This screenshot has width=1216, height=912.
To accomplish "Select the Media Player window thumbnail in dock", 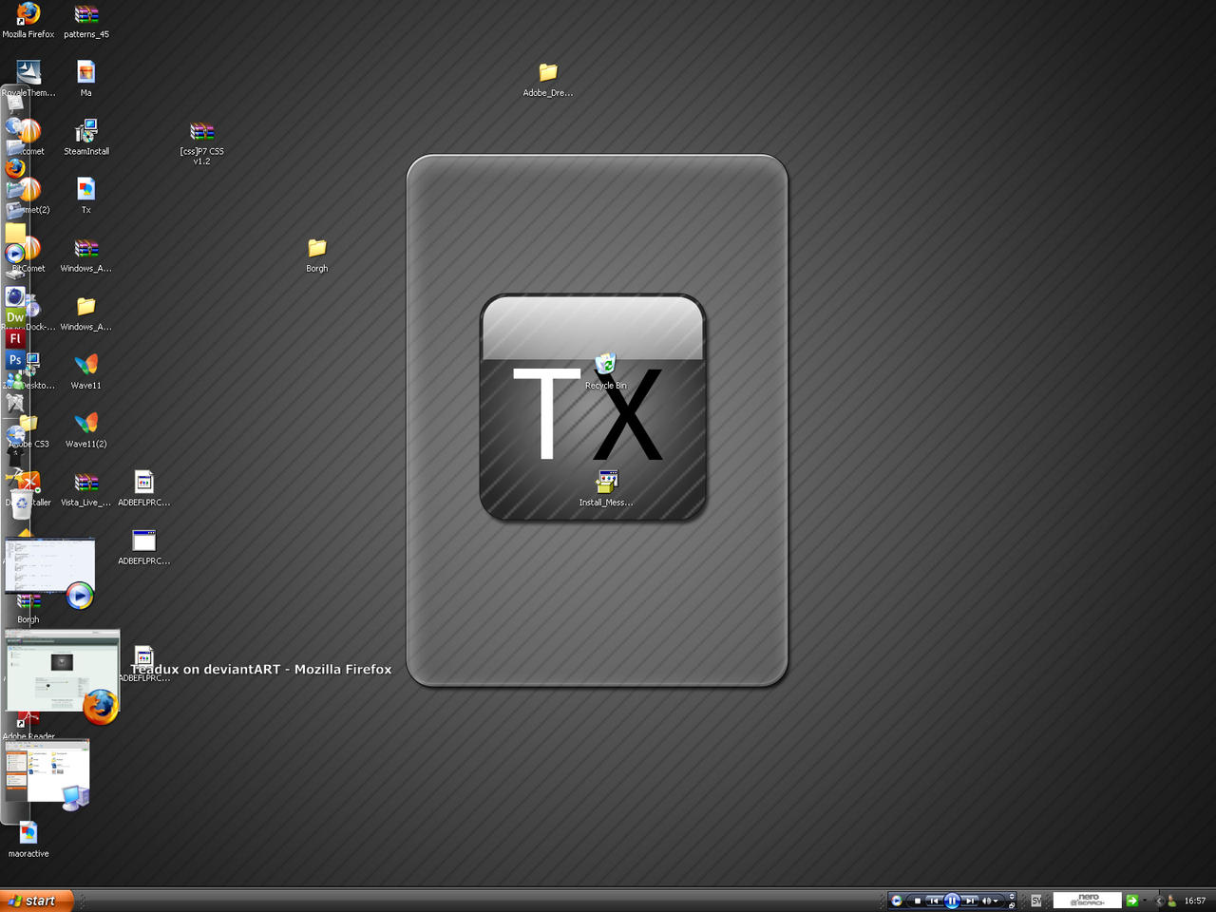I will [x=50, y=565].
